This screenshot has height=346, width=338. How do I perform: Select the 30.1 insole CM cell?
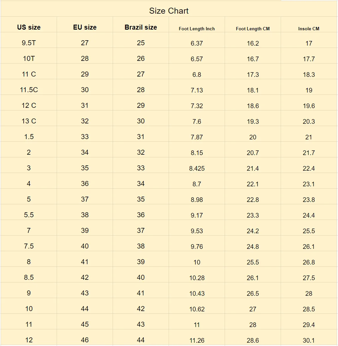pyautogui.click(x=309, y=340)
